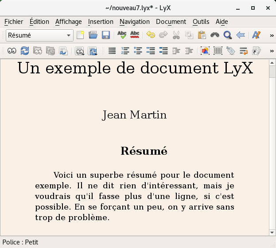
Task: Open view other formats dropdown
Action: pyautogui.click(x=80, y=51)
